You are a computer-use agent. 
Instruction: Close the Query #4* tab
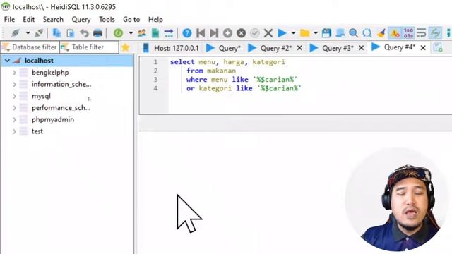tap(423, 48)
